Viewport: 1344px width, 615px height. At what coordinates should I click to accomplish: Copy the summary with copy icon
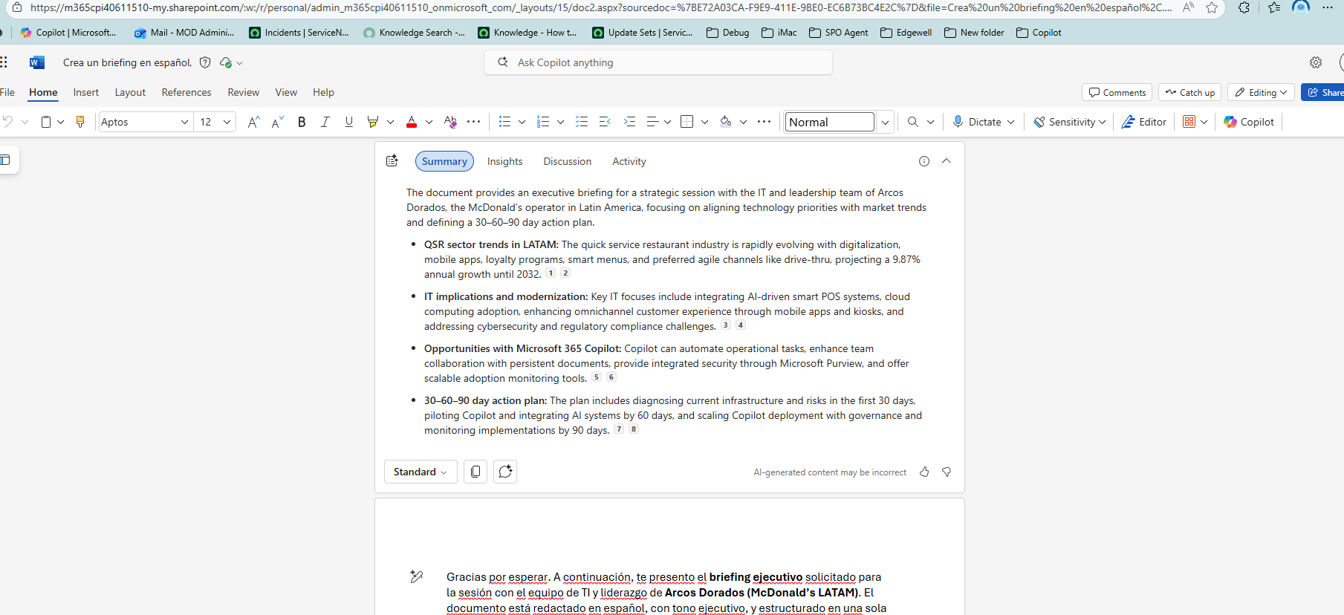point(475,472)
